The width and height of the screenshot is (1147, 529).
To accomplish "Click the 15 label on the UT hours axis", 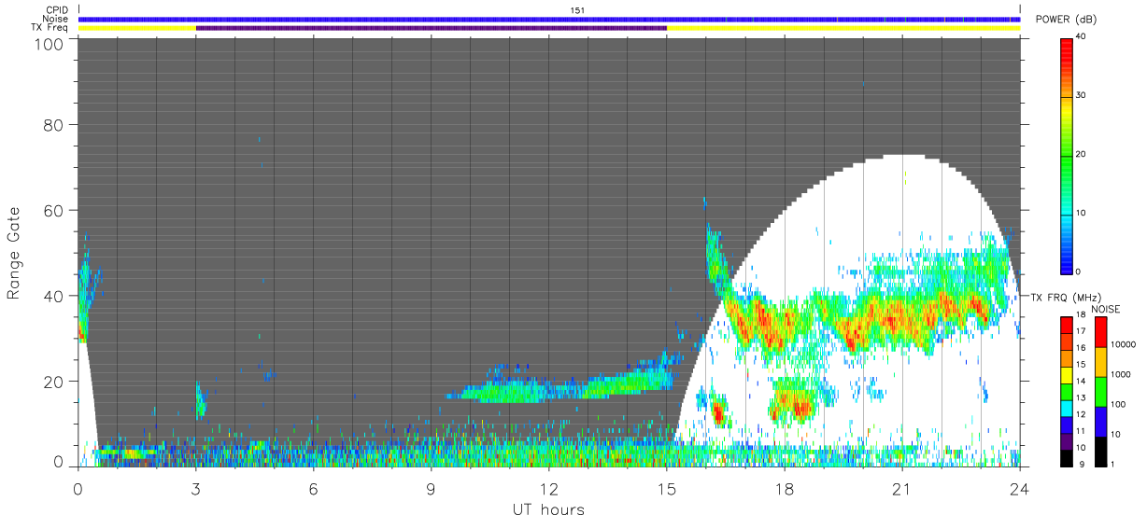I will [x=666, y=489].
